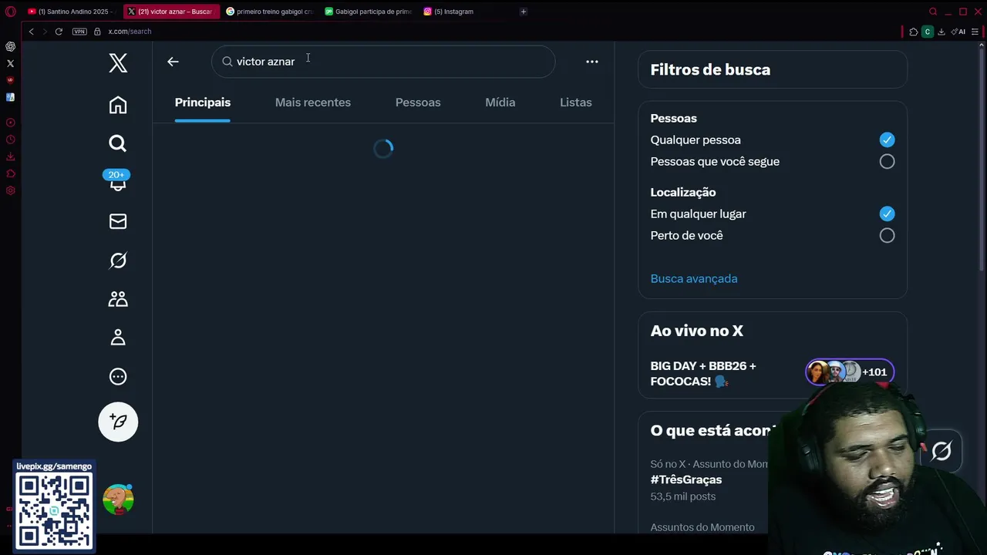Image resolution: width=987 pixels, height=555 pixels.
Task: Click the +101 listeners avatars badge
Action: (x=850, y=372)
